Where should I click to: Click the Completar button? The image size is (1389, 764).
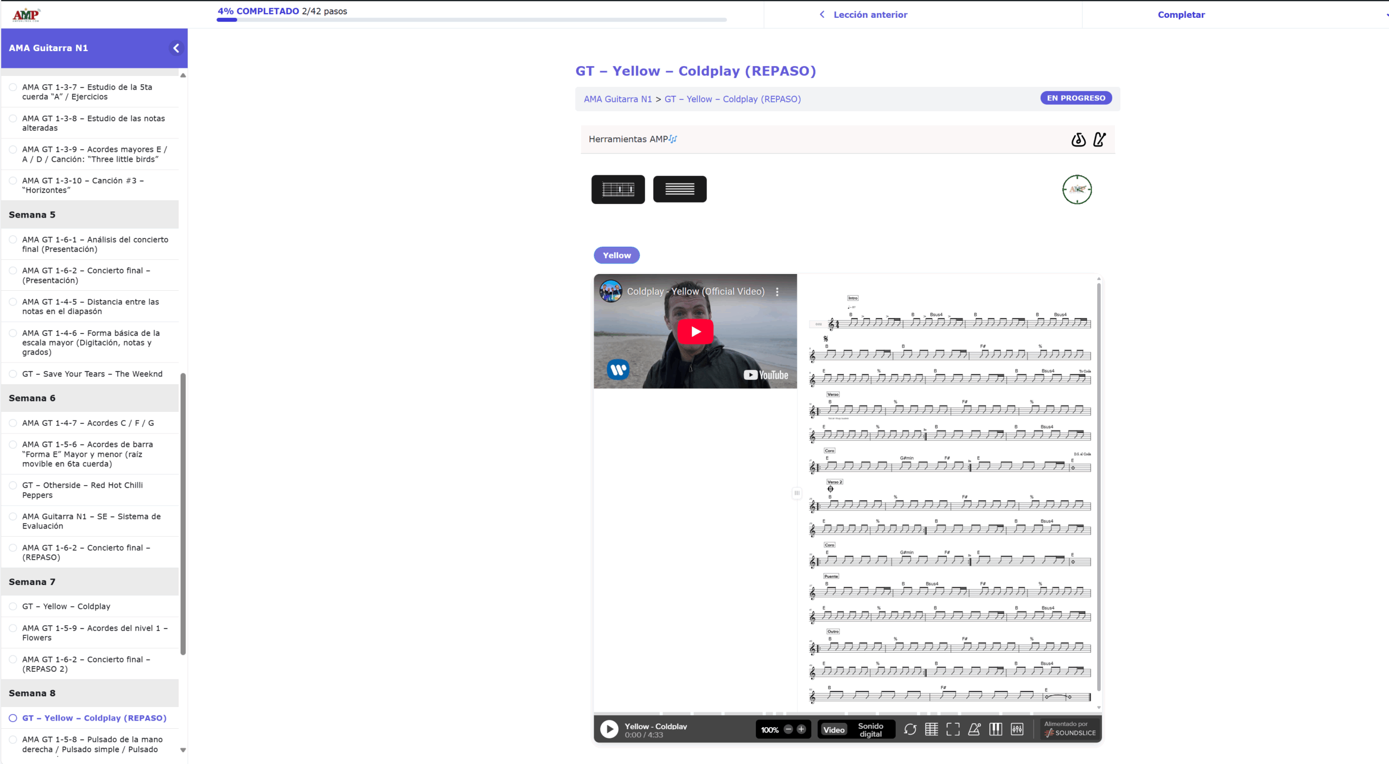tap(1181, 15)
